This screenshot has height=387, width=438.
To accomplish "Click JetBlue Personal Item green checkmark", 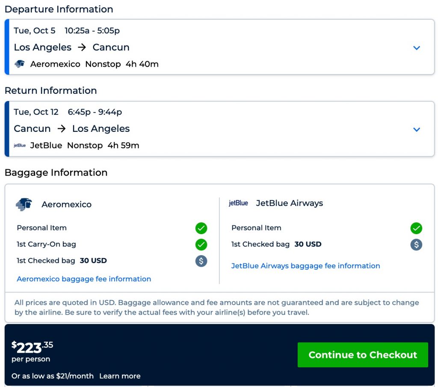I will pyautogui.click(x=416, y=228).
